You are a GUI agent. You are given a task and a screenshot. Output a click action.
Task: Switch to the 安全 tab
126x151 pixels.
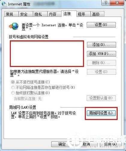25,14
